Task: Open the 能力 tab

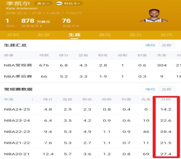Action: 135,35
